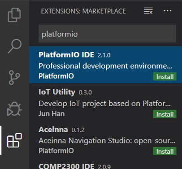Open the Explorer view in activity bar
Viewport: 182px width, 169px height.
pos(14,15)
